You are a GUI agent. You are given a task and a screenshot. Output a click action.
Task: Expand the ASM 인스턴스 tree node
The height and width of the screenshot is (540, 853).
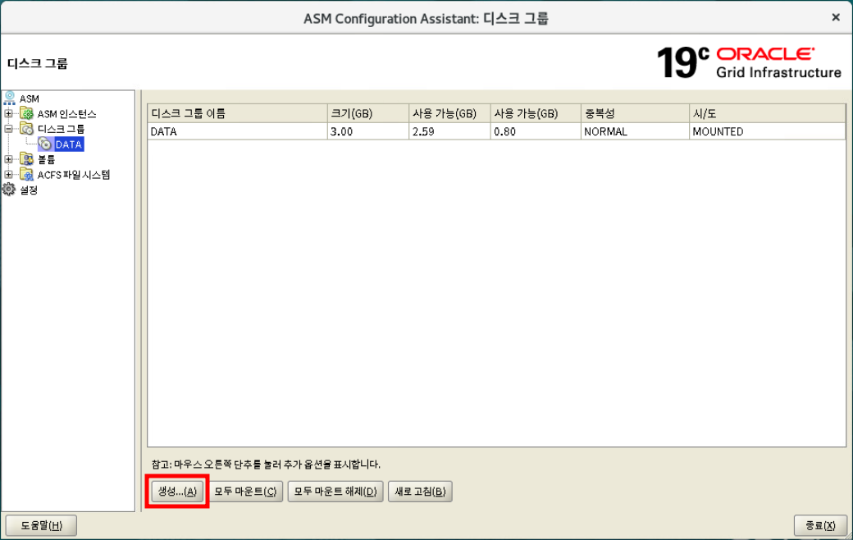point(8,114)
